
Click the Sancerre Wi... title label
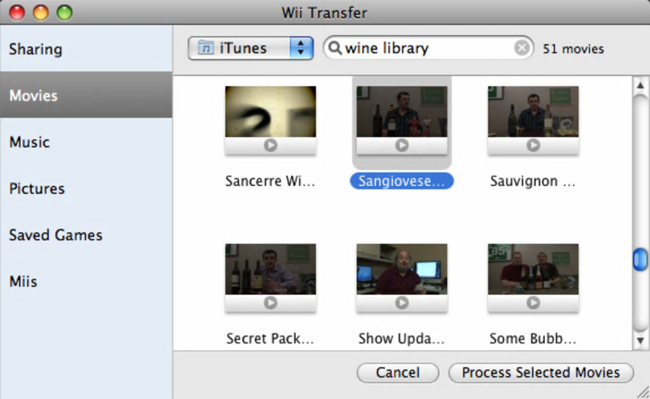(x=270, y=181)
